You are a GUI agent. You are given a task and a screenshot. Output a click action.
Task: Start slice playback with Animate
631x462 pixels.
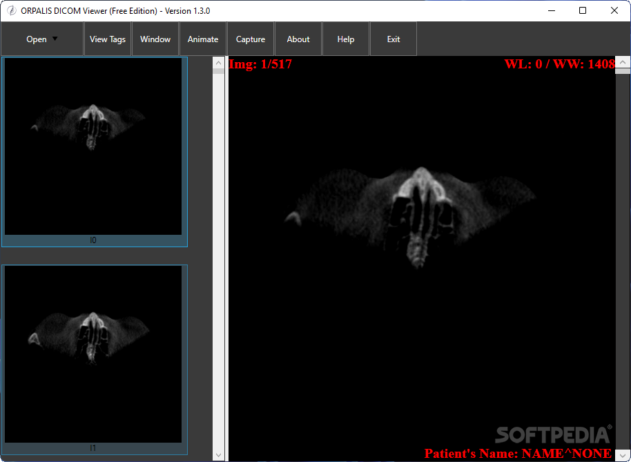[203, 39]
